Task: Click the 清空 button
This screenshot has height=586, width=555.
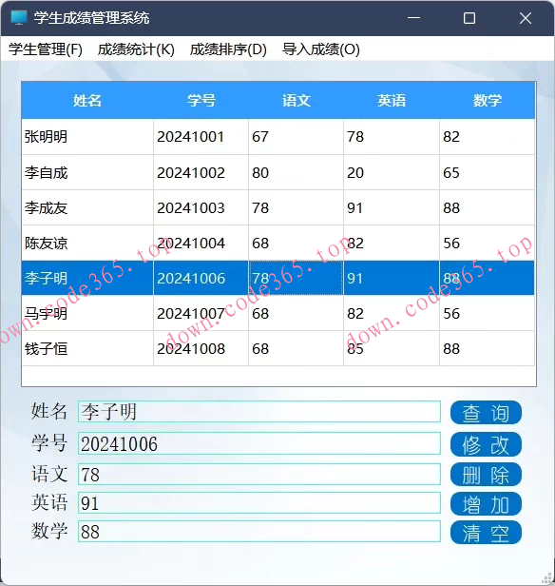Action: tap(486, 532)
